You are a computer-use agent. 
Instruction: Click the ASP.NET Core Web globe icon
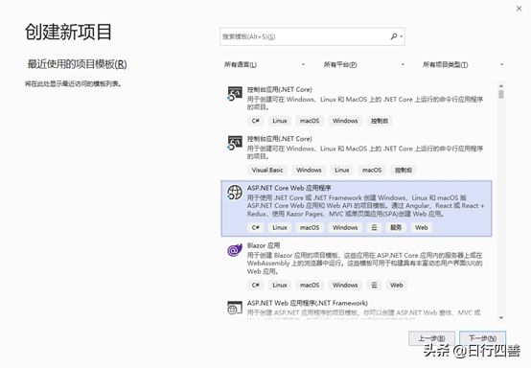coord(234,193)
